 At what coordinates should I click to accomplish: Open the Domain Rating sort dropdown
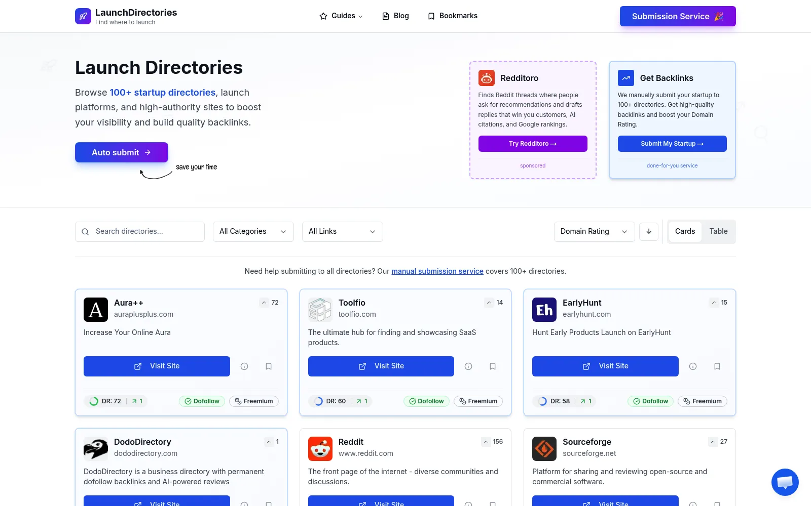[x=595, y=232]
